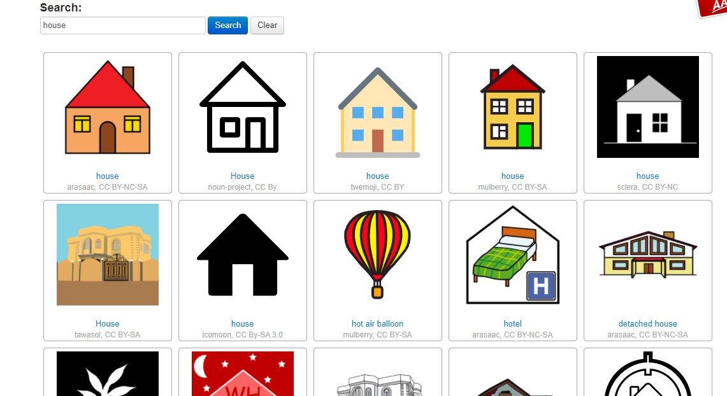
Task: Click the "House" link under noun-project symbol
Action: pyautogui.click(x=243, y=176)
